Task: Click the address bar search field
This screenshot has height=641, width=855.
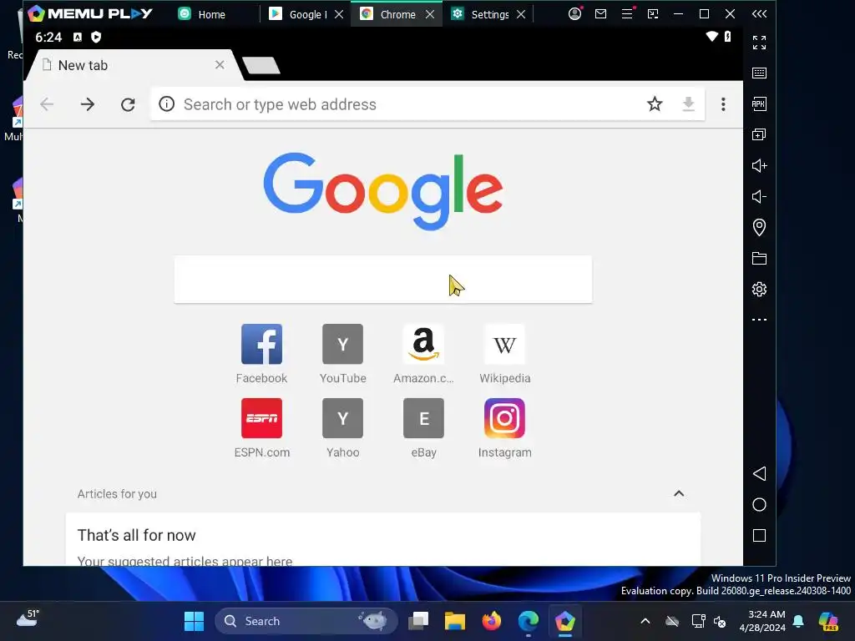Action: click(x=427, y=104)
